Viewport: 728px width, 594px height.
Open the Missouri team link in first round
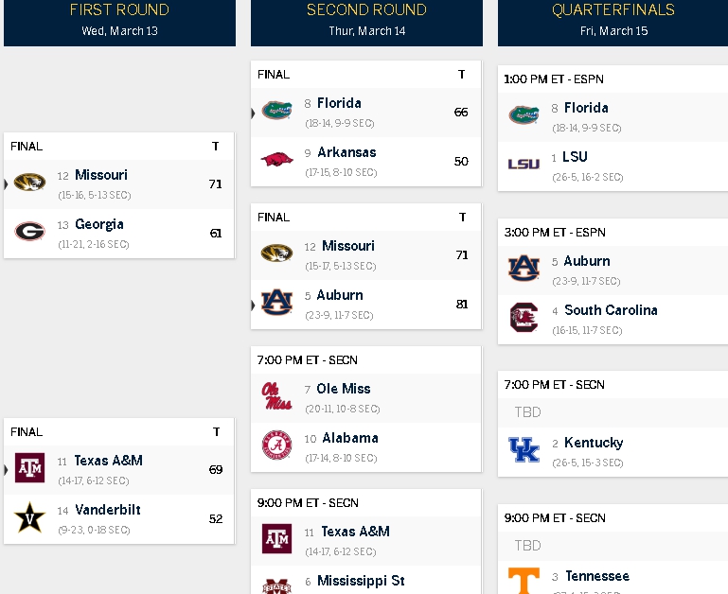pos(101,175)
